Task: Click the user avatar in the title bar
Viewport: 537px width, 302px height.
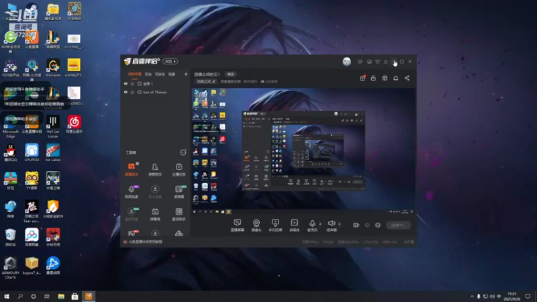Action: point(346,62)
